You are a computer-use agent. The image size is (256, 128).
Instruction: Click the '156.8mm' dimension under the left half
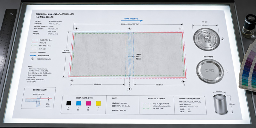point(98,84)
